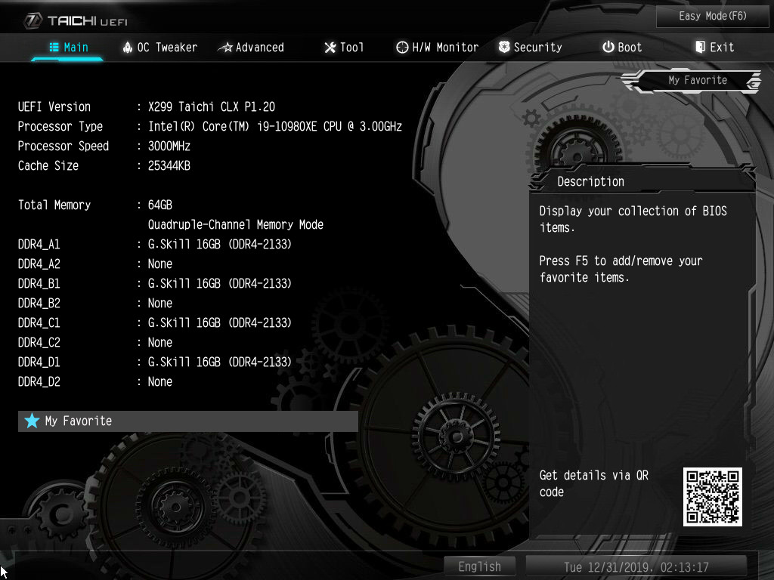The height and width of the screenshot is (580, 774).
Task: Click the Main tab list icon
Action: click(54, 48)
